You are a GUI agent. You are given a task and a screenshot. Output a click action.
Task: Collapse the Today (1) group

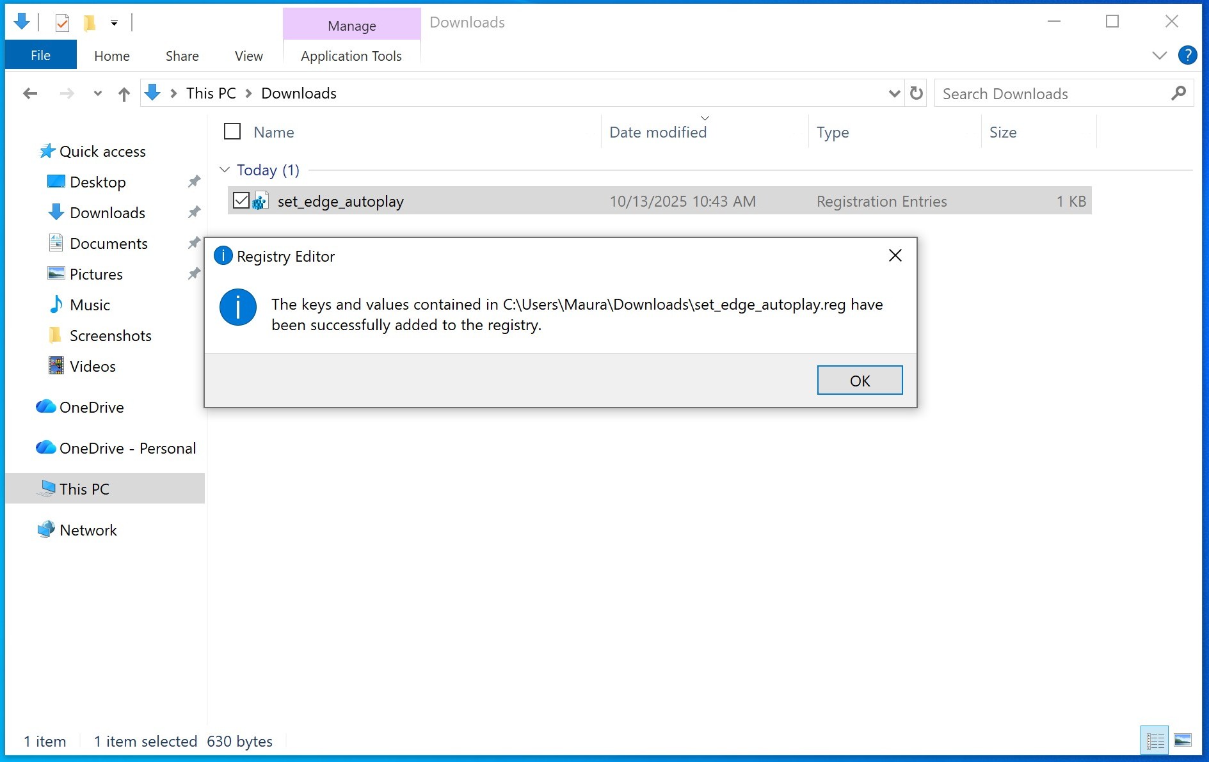tap(225, 170)
